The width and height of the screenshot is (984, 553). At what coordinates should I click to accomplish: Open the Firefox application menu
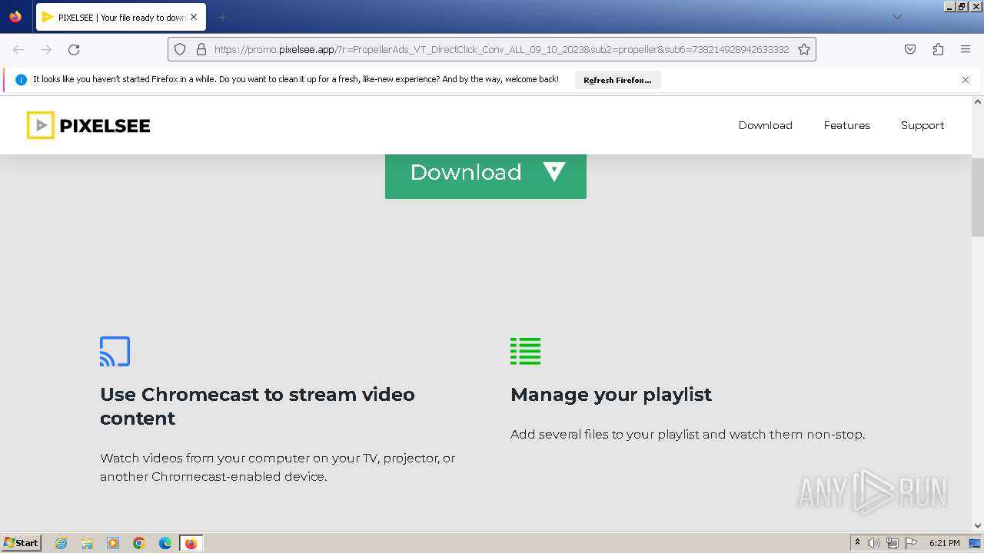pyautogui.click(x=966, y=49)
